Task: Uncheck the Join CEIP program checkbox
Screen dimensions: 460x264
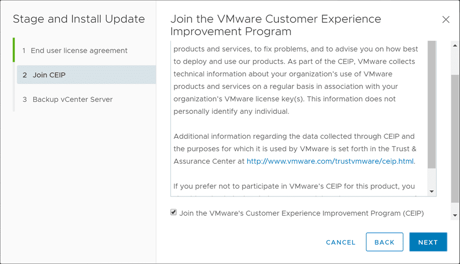Action: tap(173, 213)
